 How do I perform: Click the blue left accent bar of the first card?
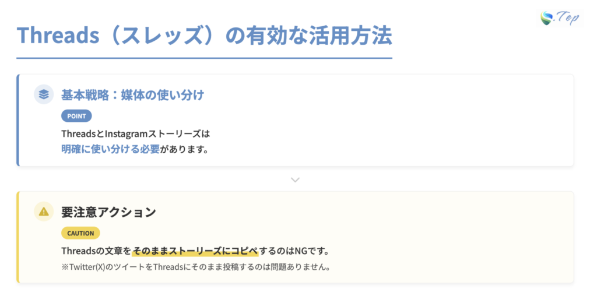click(x=18, y=120)
